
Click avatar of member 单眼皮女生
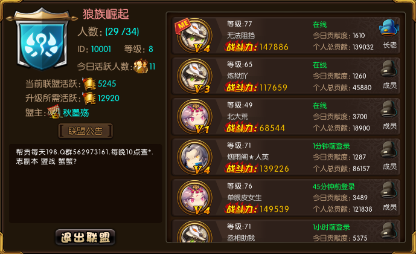pos(194,198)
